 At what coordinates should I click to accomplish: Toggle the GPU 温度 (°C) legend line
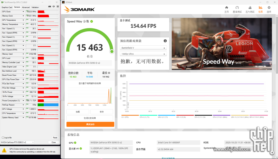point(167,116)
